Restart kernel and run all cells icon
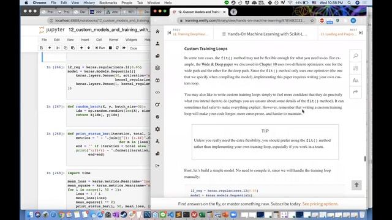 [124, 48]
